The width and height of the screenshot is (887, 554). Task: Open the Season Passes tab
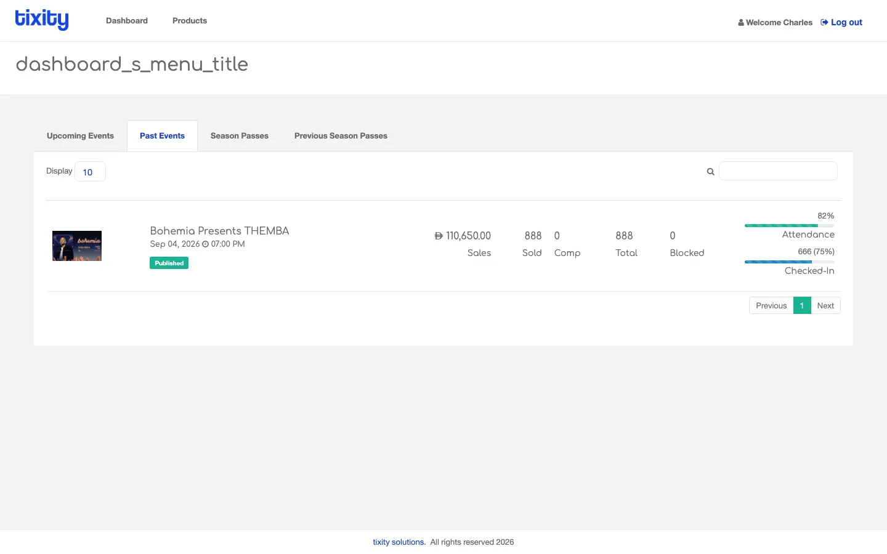[x=240, y=136]
